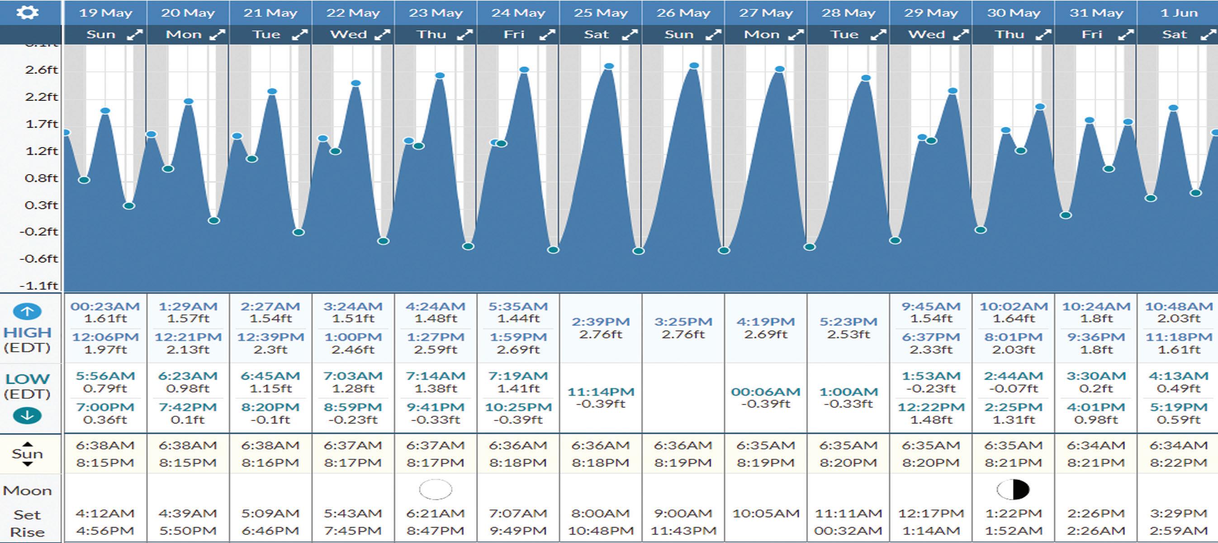
Task: Expand the Monday 20 May column
Action: pyautogui.click(x=217, y=34)
